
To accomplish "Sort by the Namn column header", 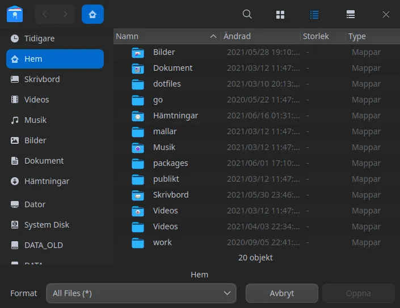I will 127,36.
